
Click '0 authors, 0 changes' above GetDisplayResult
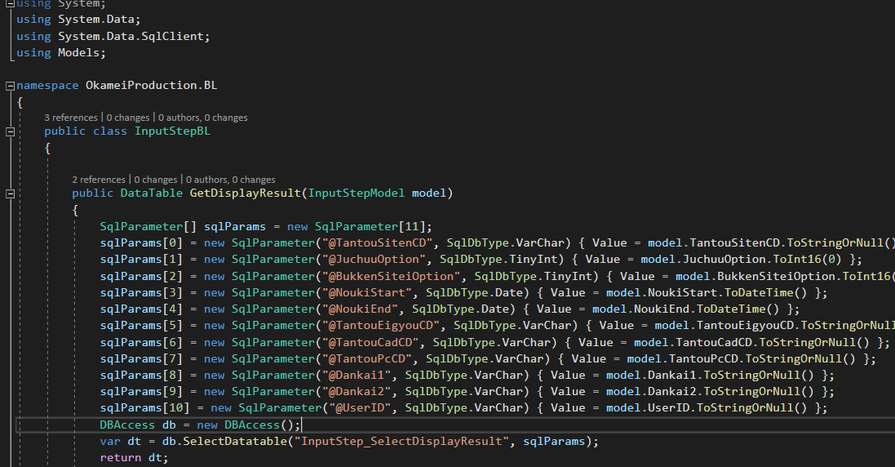point(231,180)
